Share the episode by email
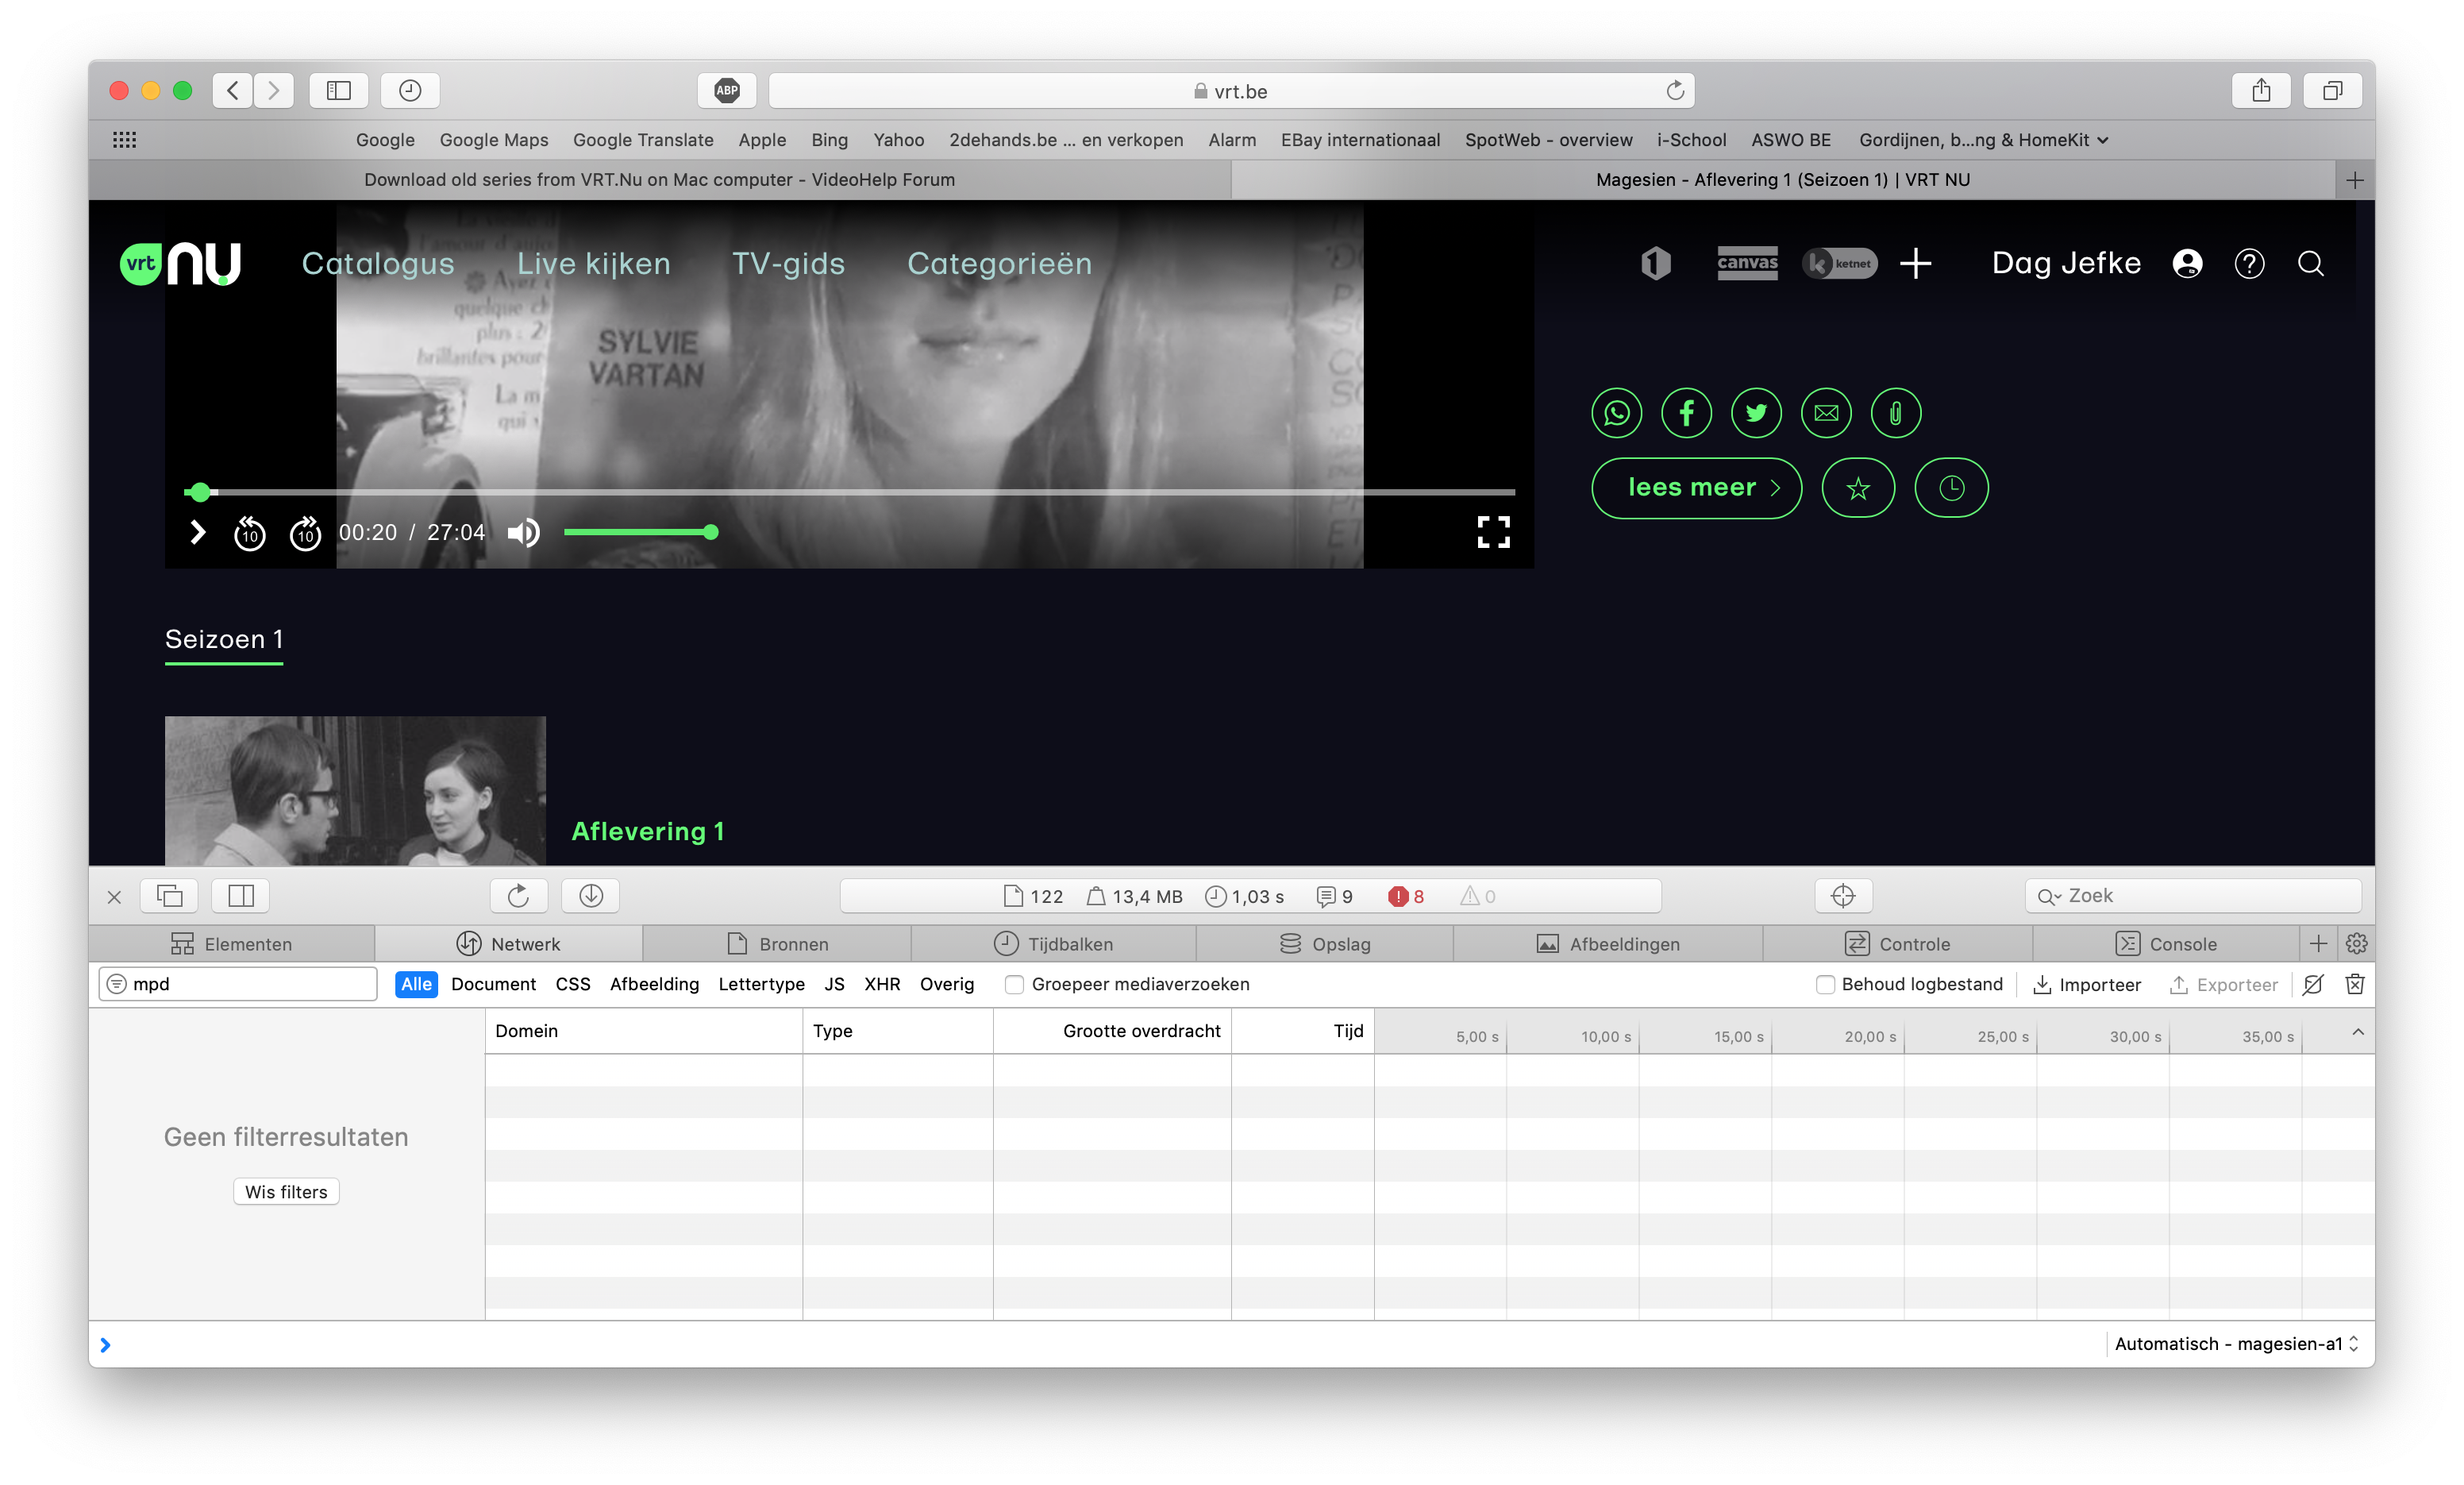Image resolution: width=2464 pixels, height=1485 pixels. coord(1826,412)
